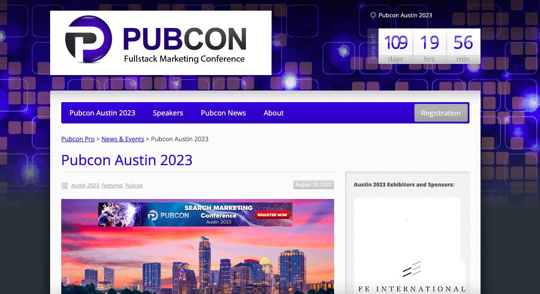Open the Austin 2023 category tag
540x294 pixels.
tap(85, 186)
